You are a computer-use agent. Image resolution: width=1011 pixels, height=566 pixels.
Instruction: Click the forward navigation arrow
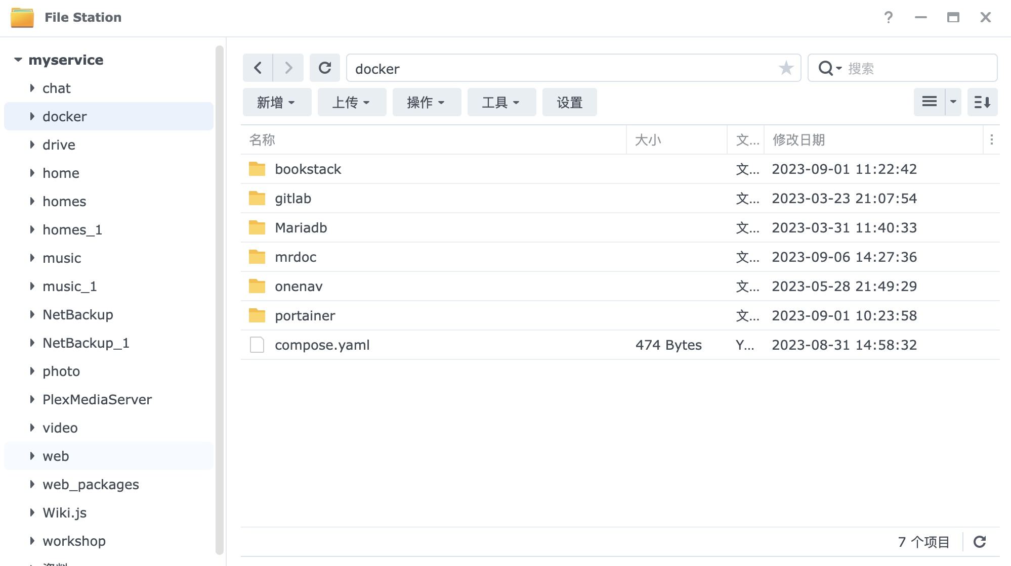pyautogui.click(x=288, y=68)
